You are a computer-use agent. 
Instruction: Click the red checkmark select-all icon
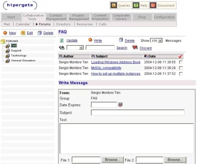[x=180, y=56]
